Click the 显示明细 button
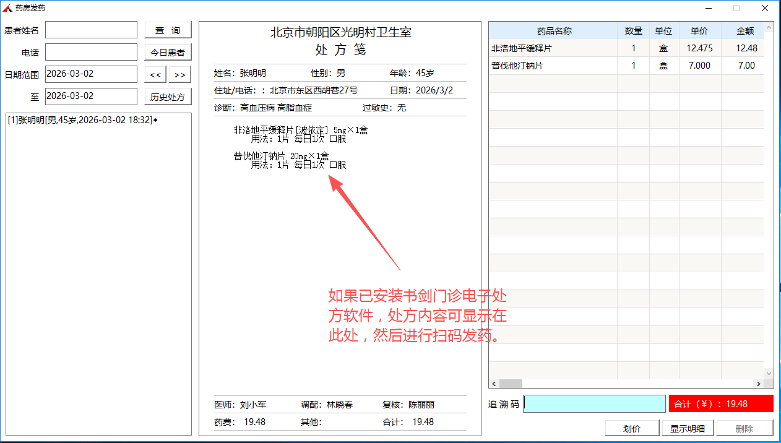The height and width of the screenshot is (443, 781). [688, 428]
